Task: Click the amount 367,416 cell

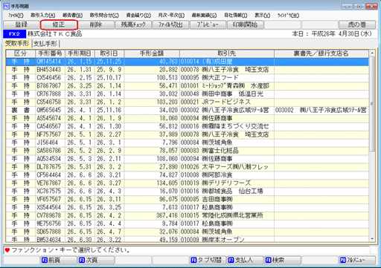Action: (x=152, y=215)
